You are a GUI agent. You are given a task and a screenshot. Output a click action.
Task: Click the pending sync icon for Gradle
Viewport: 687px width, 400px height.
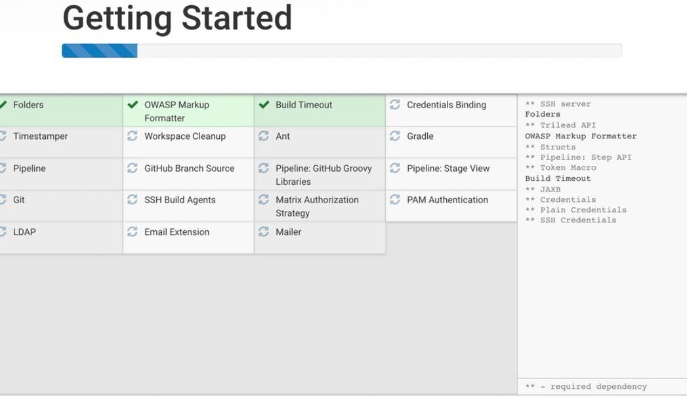(395, 136)
